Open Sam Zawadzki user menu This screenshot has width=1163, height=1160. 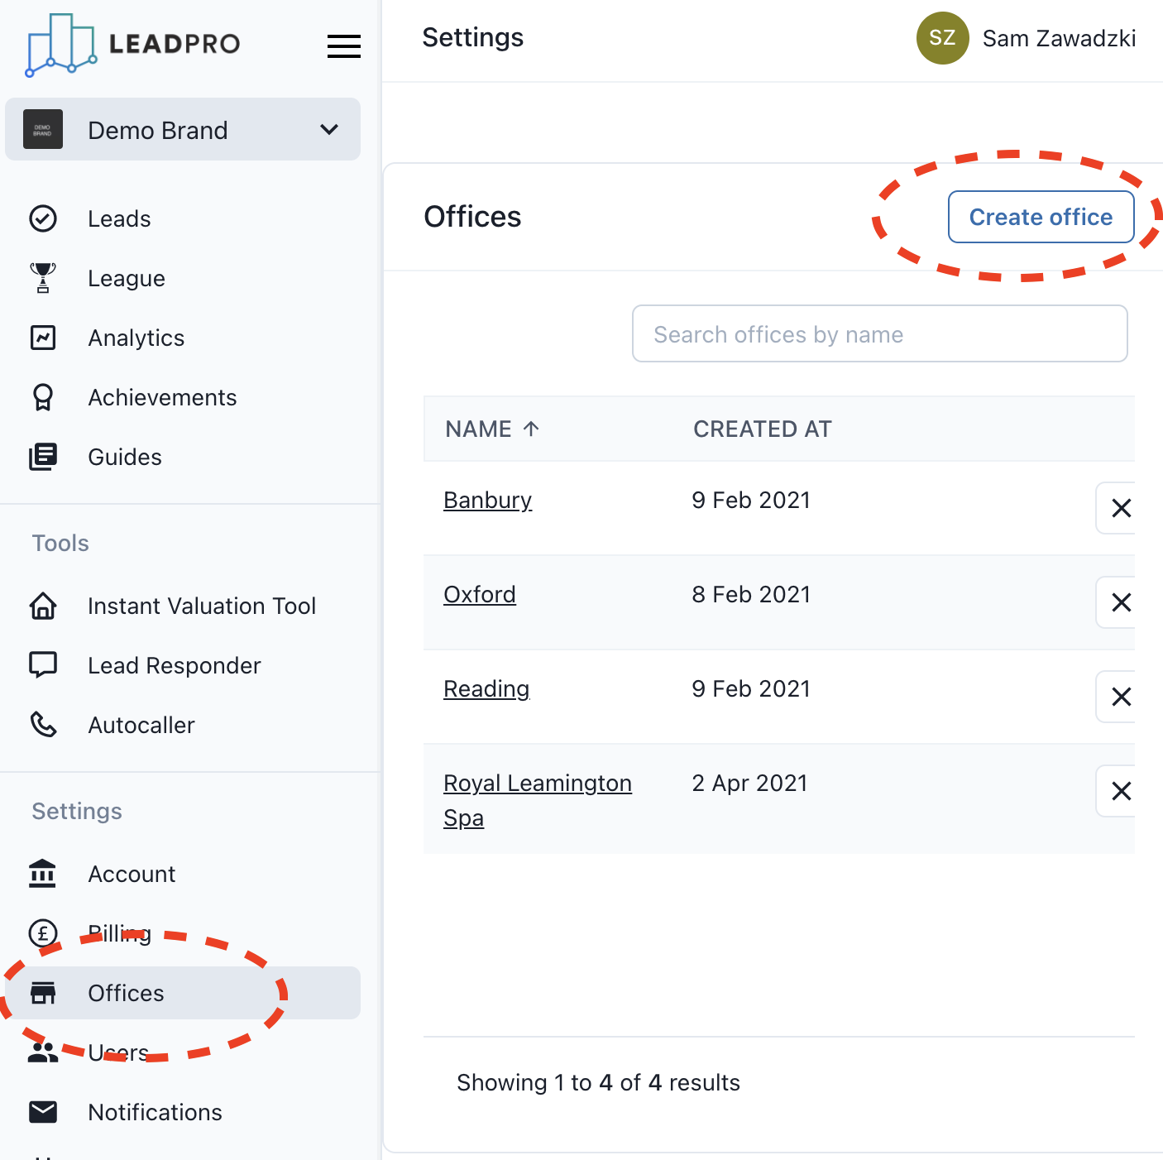click(1026, 38)
